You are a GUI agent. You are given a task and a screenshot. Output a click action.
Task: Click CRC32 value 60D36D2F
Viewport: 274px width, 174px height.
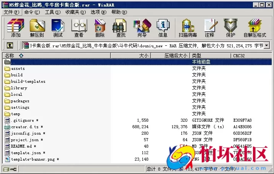tap(242, 133)
